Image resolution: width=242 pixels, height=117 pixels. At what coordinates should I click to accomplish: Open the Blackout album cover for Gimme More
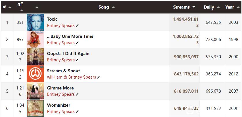(35, 91)
